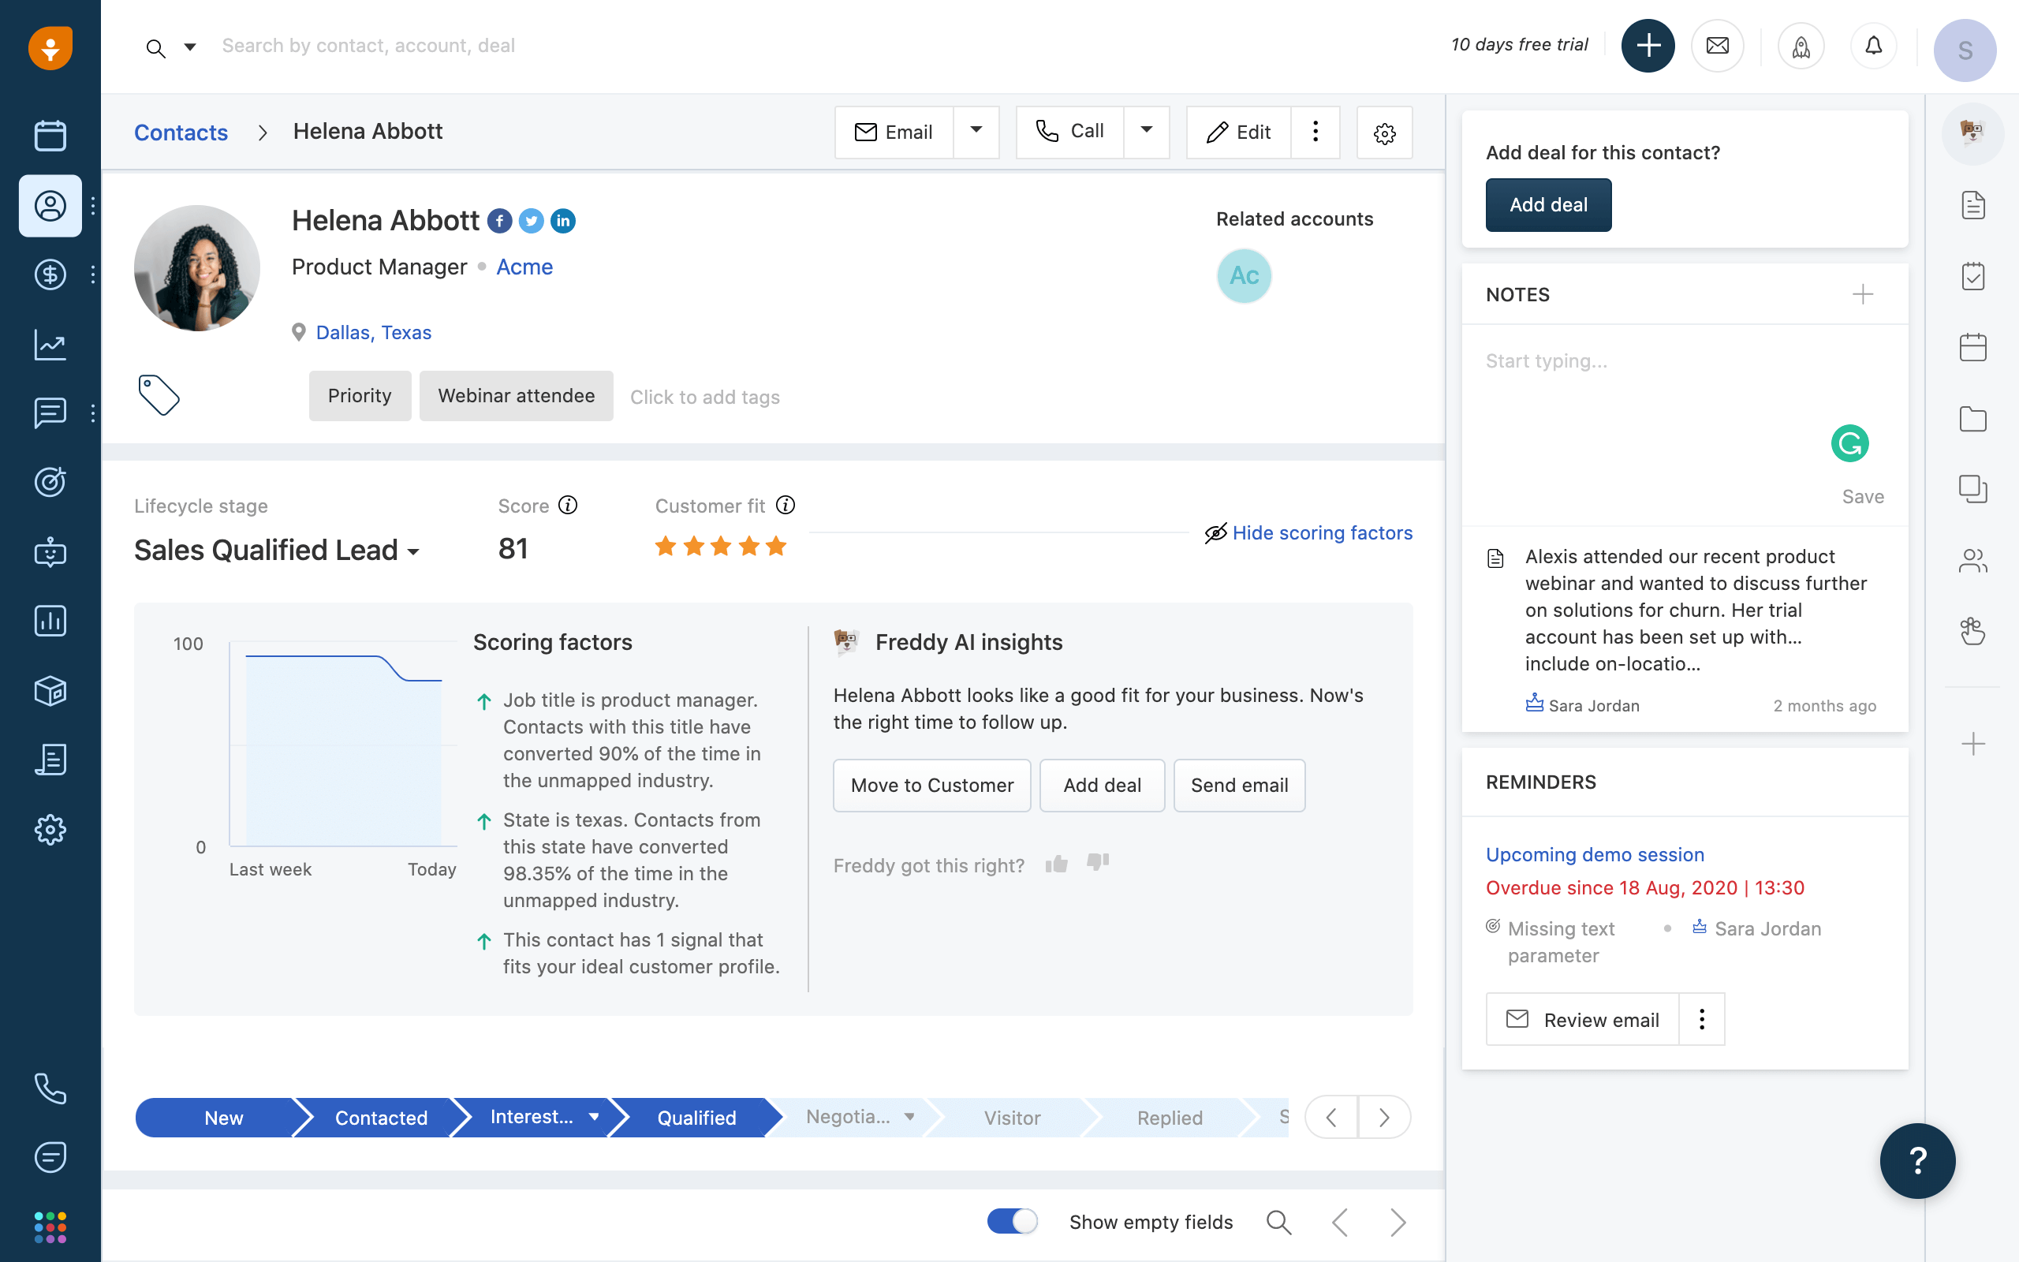Viewport: 2019px width, 1262px height.
Task: Click the Qualified stage in pipeline tracker
Action: pos(696,1118)
